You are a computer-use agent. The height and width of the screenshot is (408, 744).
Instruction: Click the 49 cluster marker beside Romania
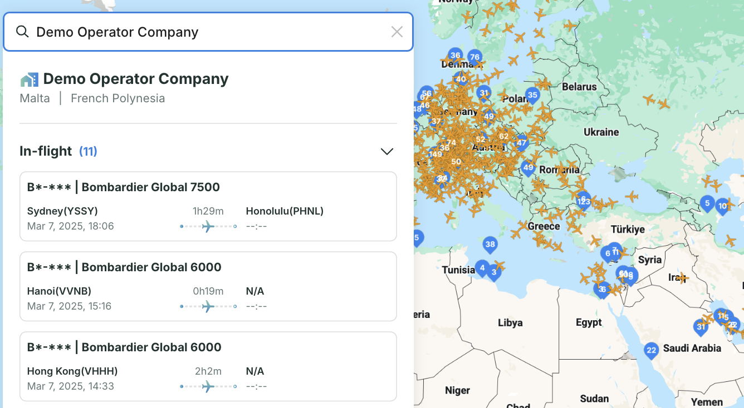pyautogui.click(x=528, y=168)
